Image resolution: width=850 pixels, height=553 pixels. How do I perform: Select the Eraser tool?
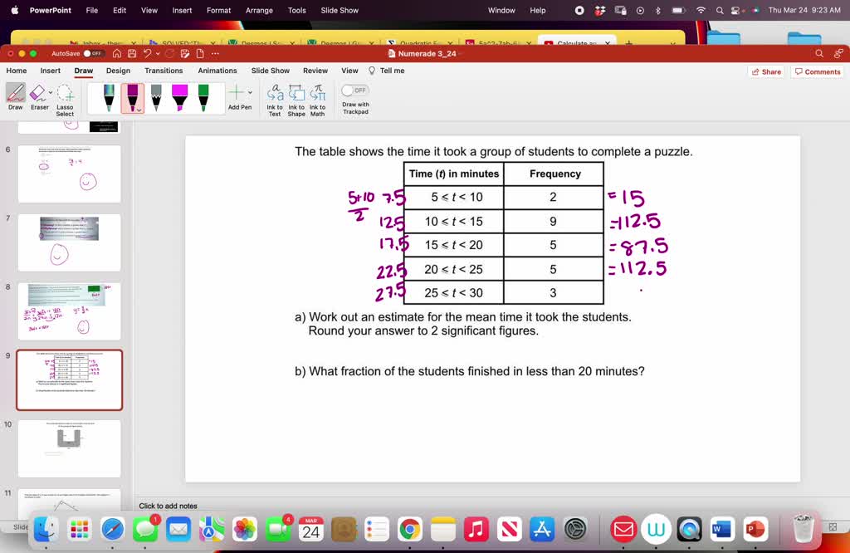click(38, 97)
